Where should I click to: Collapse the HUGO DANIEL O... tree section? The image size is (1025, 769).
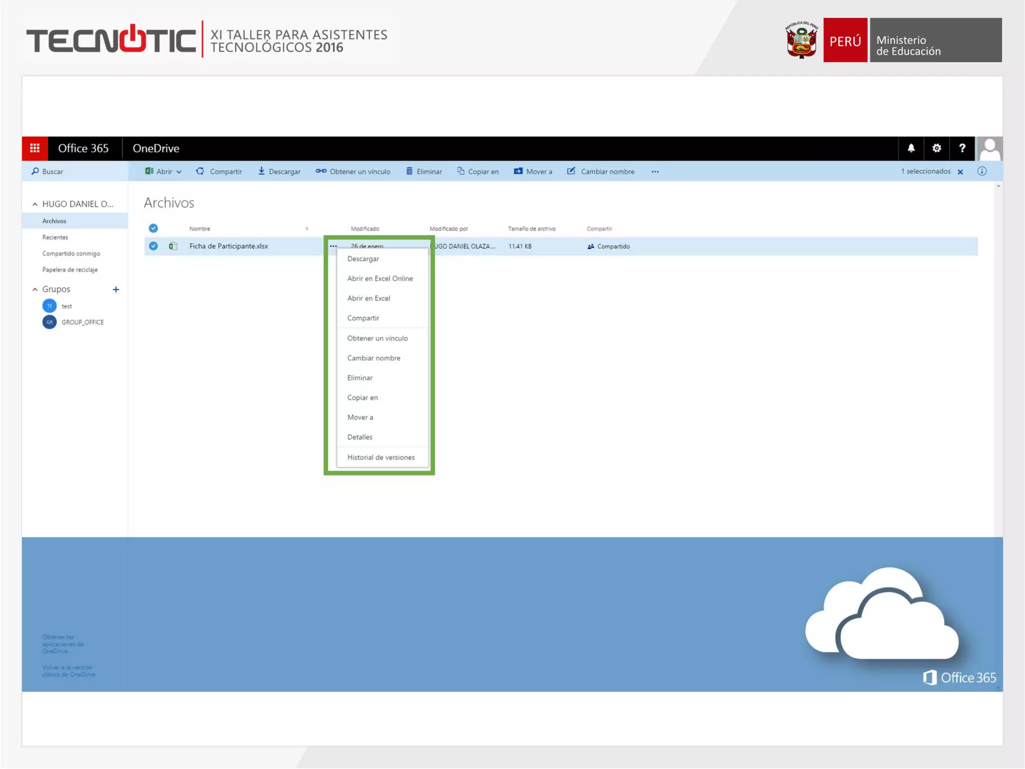[35, 204]
